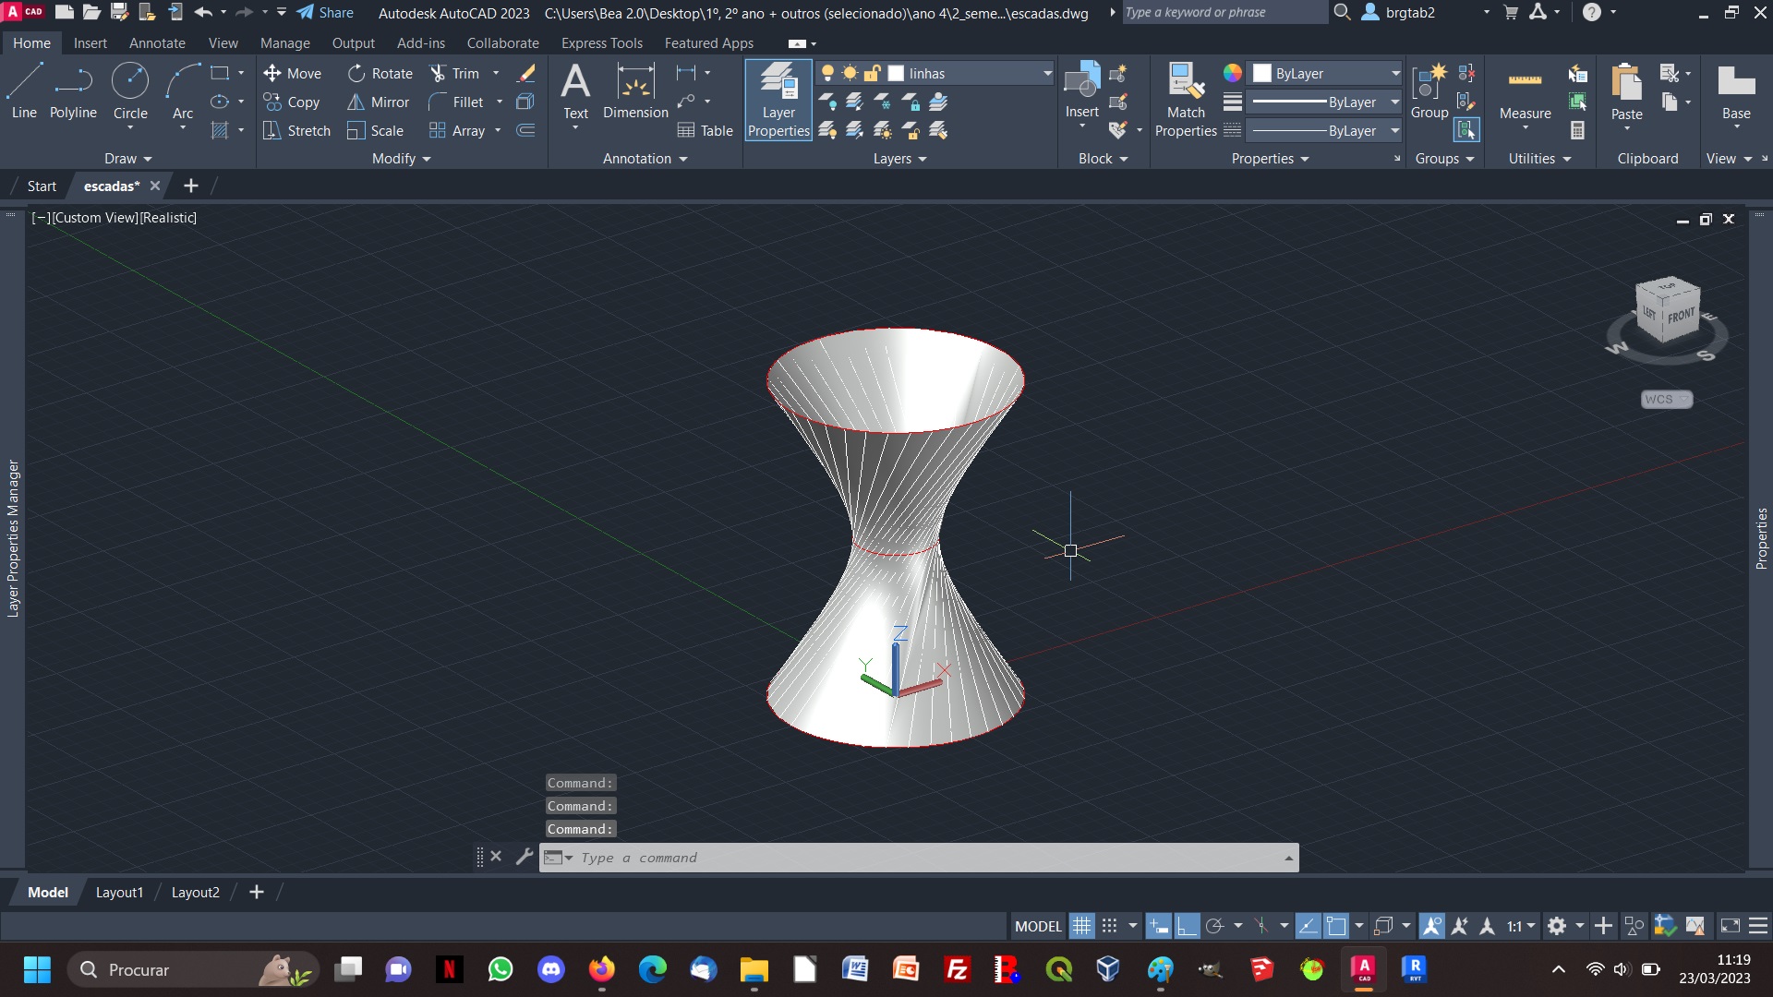Toggle polar tracking in status bar
This screenshot has width=1773, height=997.
1215,926
